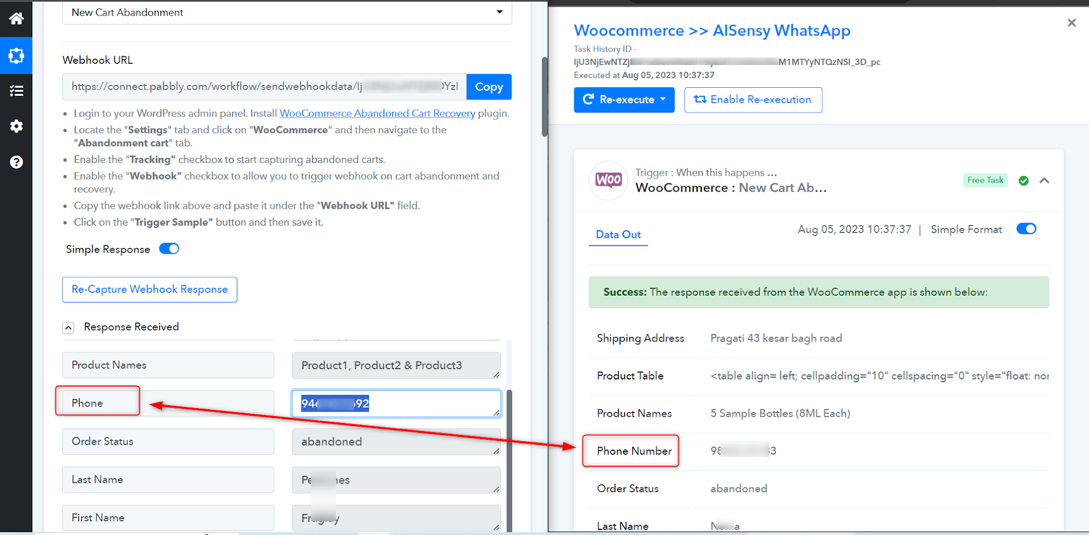Open the help question mark icon
Image resolution: width=1089 pixels, height=535 pixels.
(x=16, y=162)
